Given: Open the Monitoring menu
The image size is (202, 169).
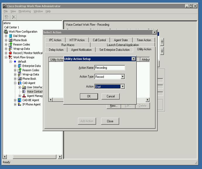Looking at the screenshot, I should pos(25,11).
